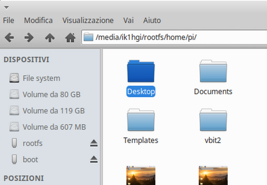This screenshot has width=267, height=185.
Task: Eject the rootfs volume
Action: (x=94, y=143)
